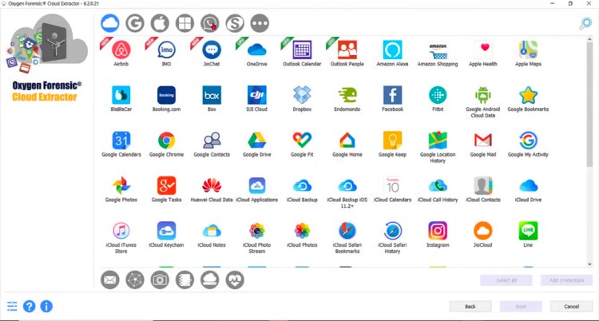The width and height of the screenshot is (599, 321).
Task: Filter by email category icon
Action: click(110, 279)
